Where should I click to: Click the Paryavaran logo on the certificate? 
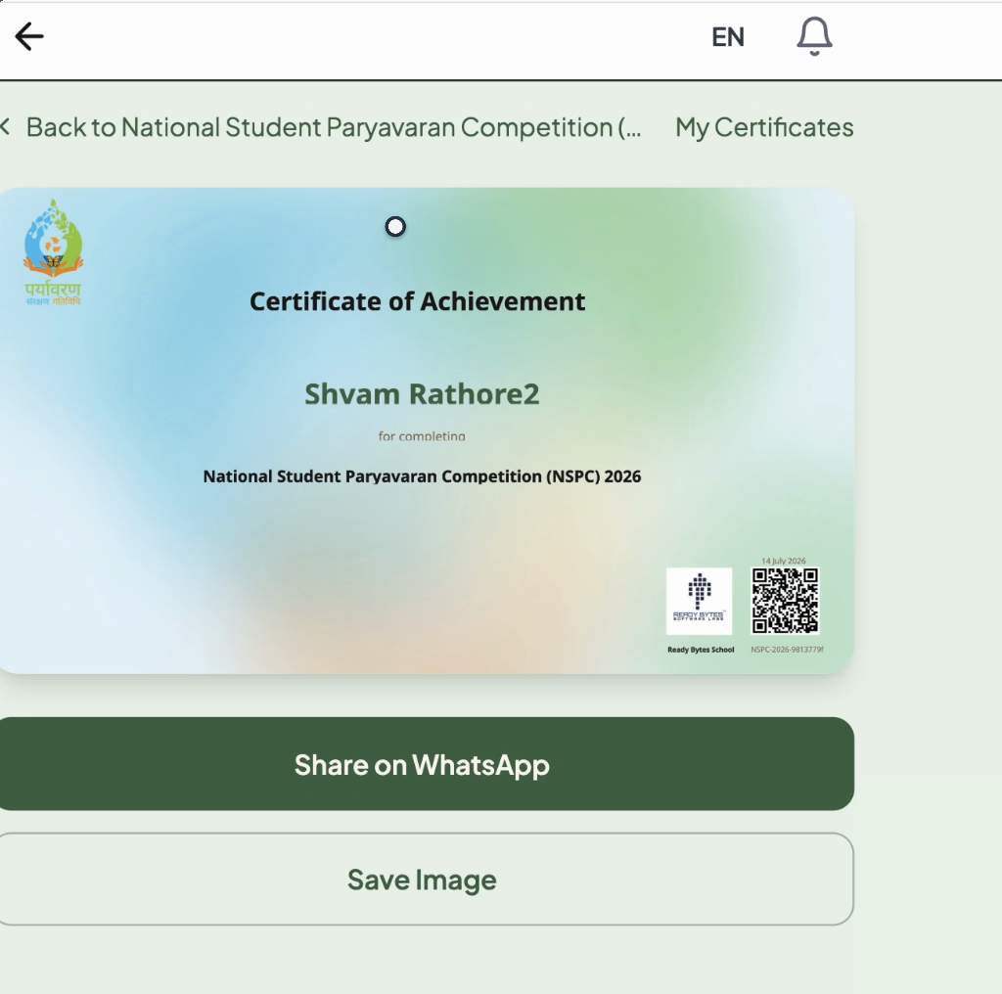point(54,252)
